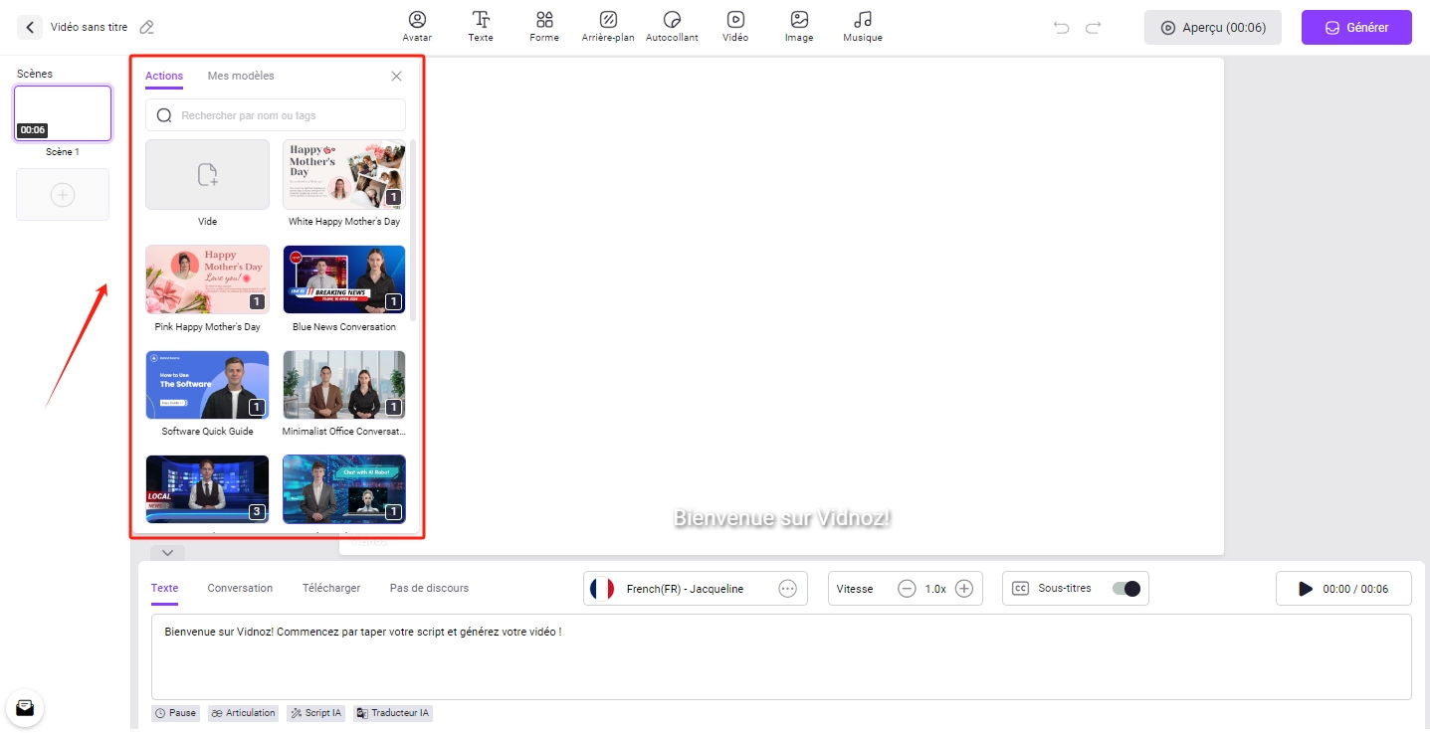Insert a Pause
Image resolution: width=1430 pixels, height=733 pixels.
pyautogui.click(x=175, y=713)
